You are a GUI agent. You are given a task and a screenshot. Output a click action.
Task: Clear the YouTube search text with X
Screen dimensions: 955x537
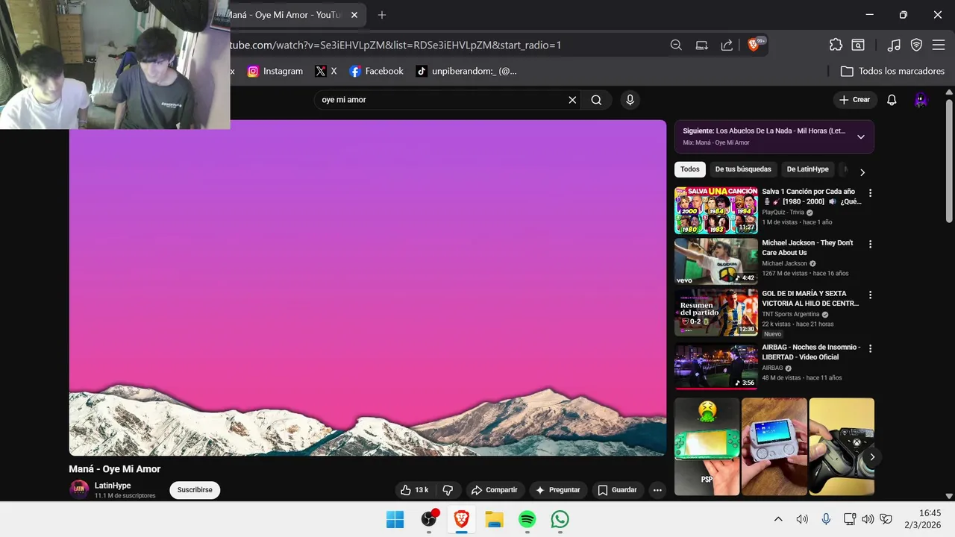point(572,100)
